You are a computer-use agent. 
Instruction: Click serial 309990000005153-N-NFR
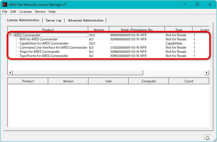pos(128,39)
